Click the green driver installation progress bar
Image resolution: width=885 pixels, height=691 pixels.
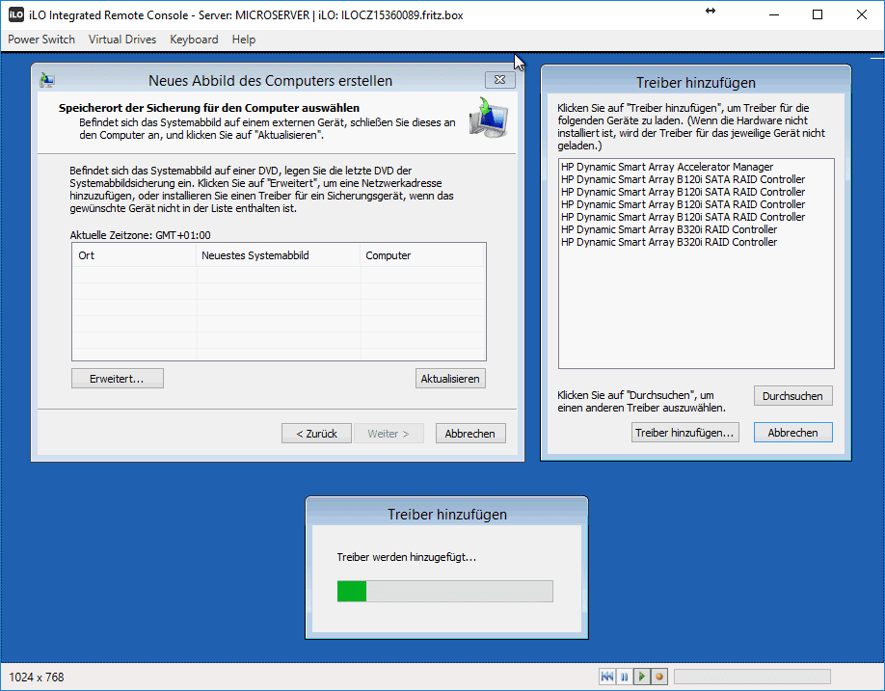pos(445,591)
